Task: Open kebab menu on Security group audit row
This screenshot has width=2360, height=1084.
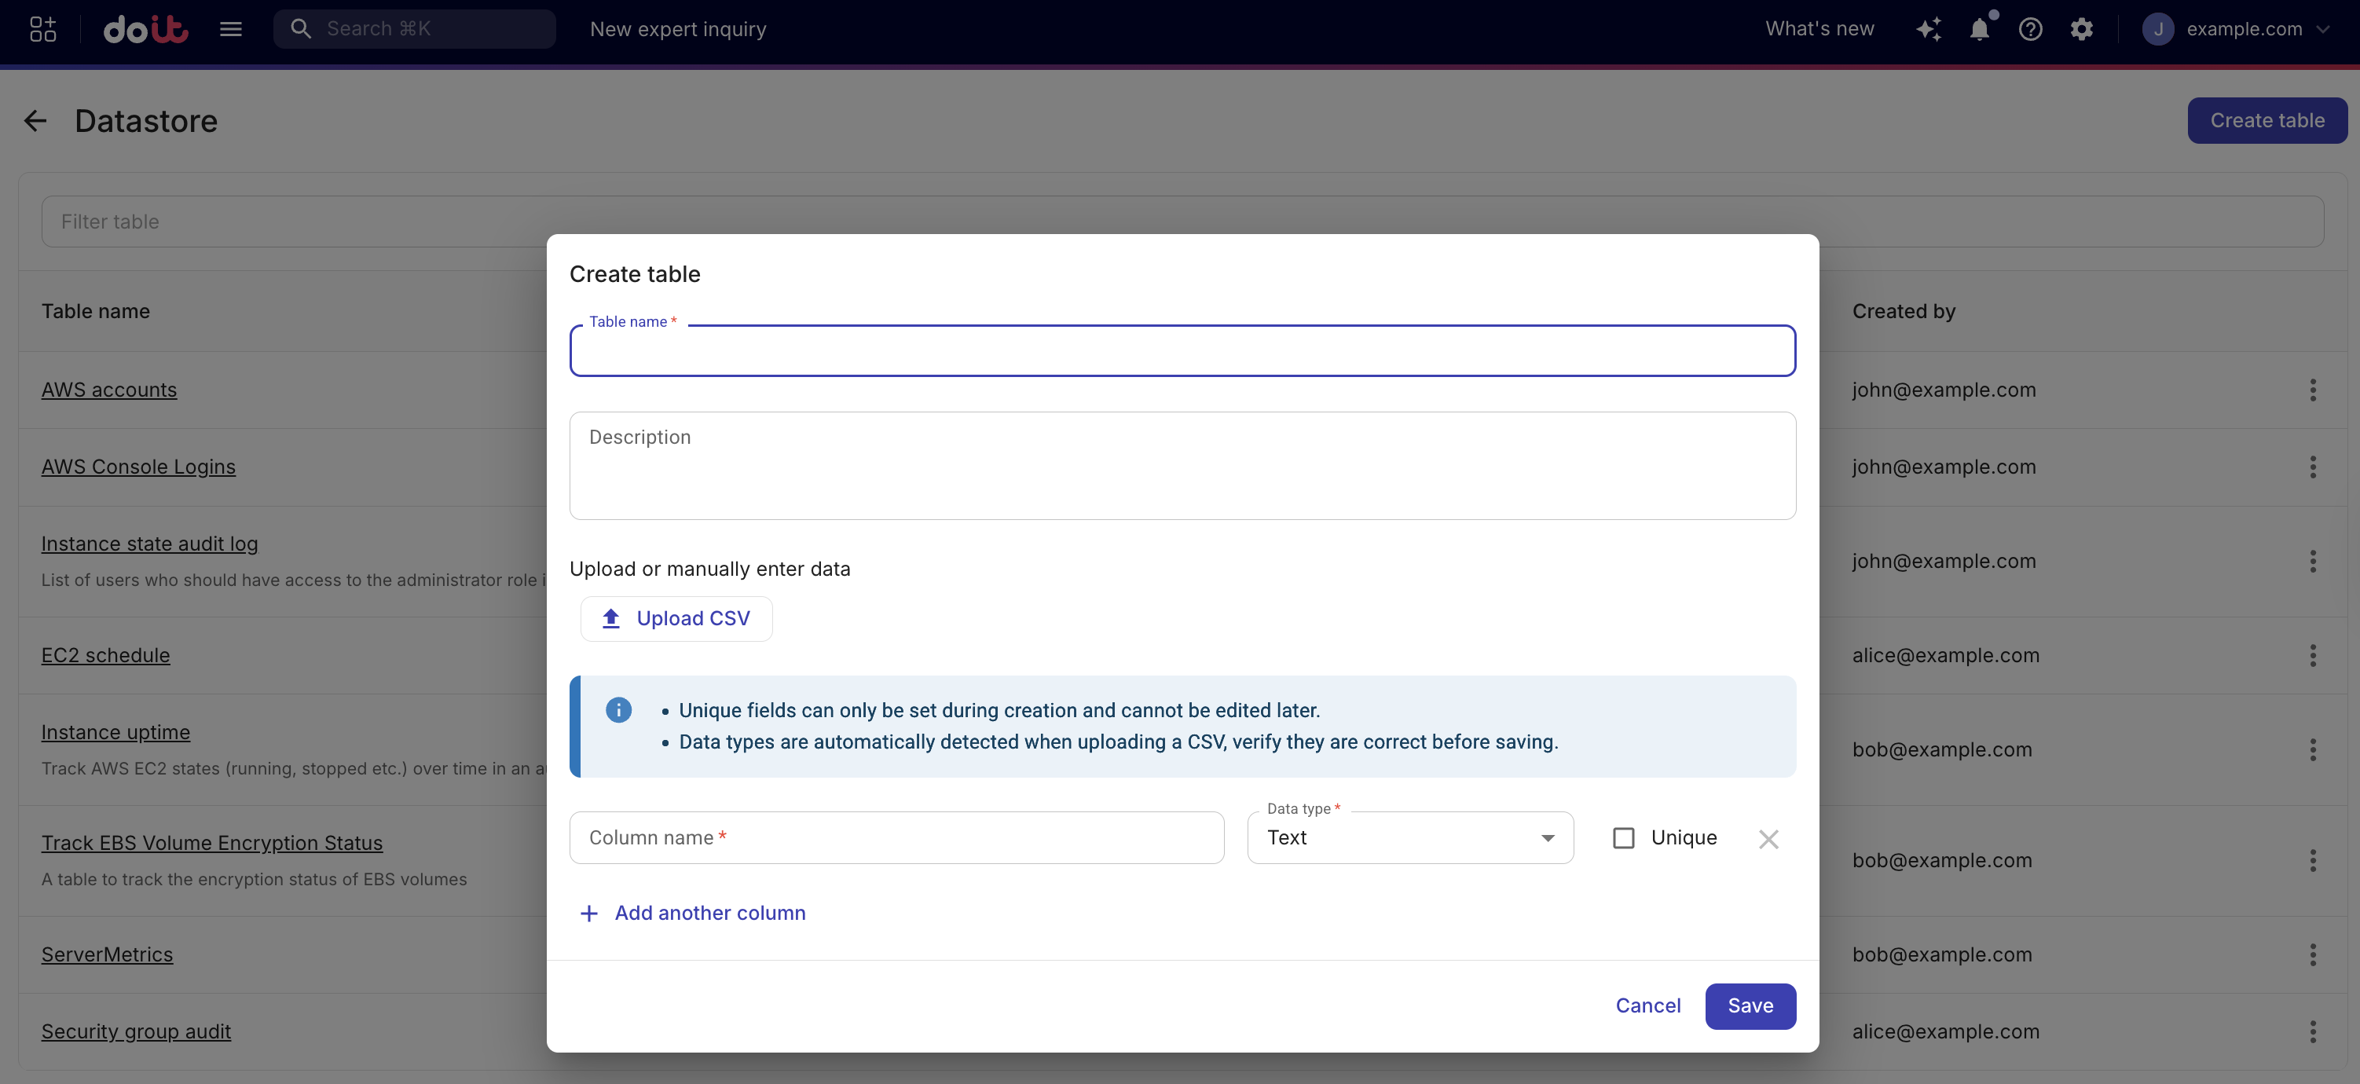Action: [x=2312, y=1031]
